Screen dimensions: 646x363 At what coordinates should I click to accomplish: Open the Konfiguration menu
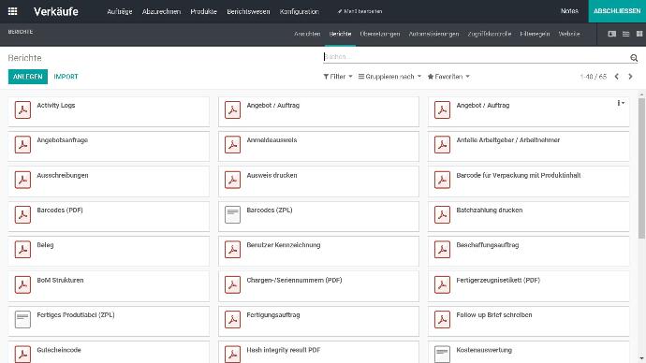[x=299, y=11]
